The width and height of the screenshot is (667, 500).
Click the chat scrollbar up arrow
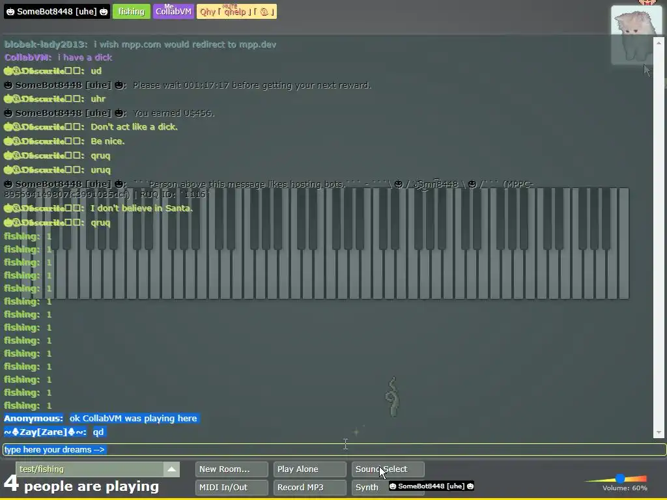coord(659,42)
